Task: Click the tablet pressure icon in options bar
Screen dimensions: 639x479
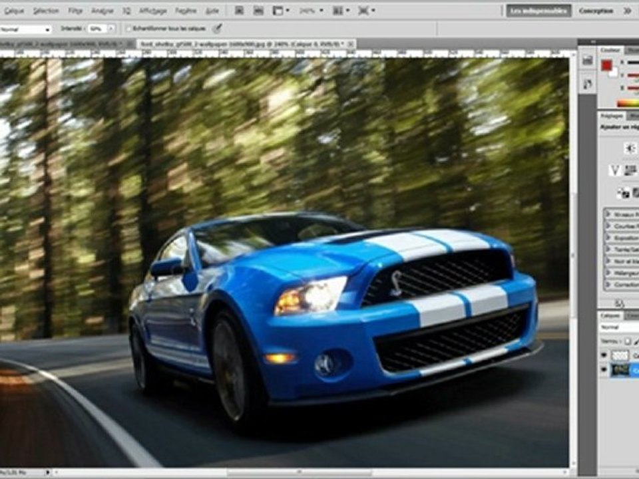Action: pos(218,29)
